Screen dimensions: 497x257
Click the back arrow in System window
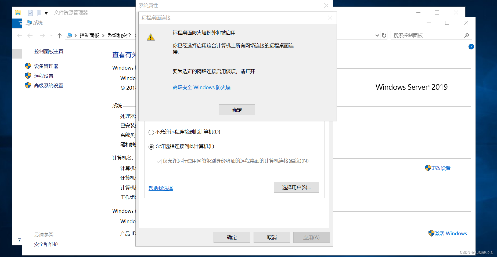(x=30, y=35)
